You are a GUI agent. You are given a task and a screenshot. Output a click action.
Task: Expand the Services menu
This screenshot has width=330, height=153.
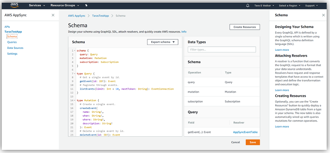point(37,5)
